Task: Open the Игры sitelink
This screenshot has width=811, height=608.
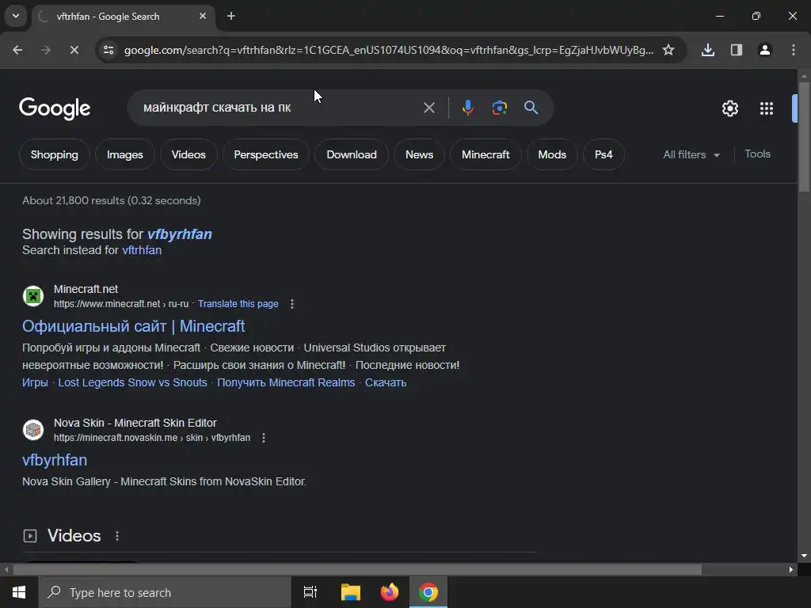Action: (35, 382)
